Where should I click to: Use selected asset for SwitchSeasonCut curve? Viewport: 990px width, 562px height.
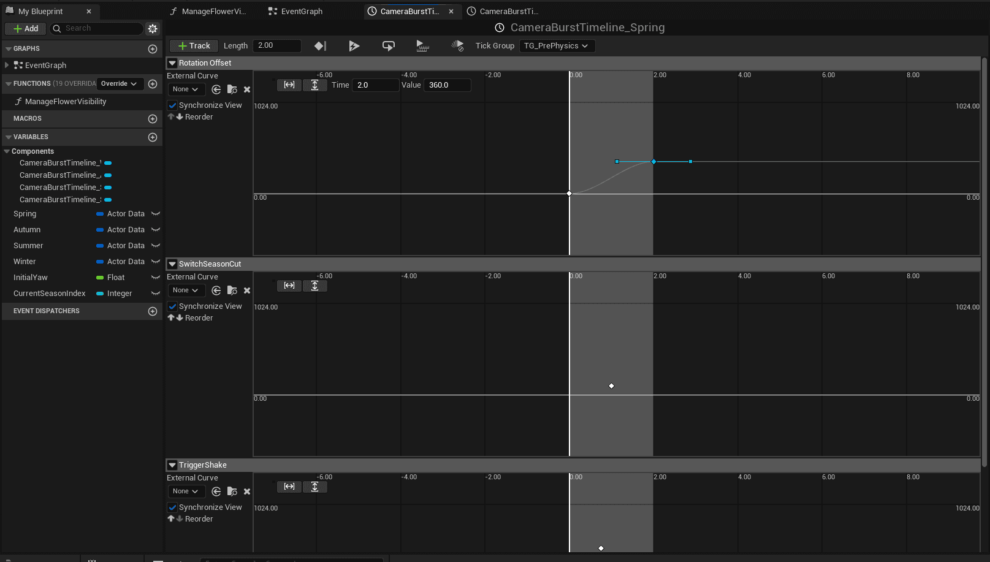(216, 290)
